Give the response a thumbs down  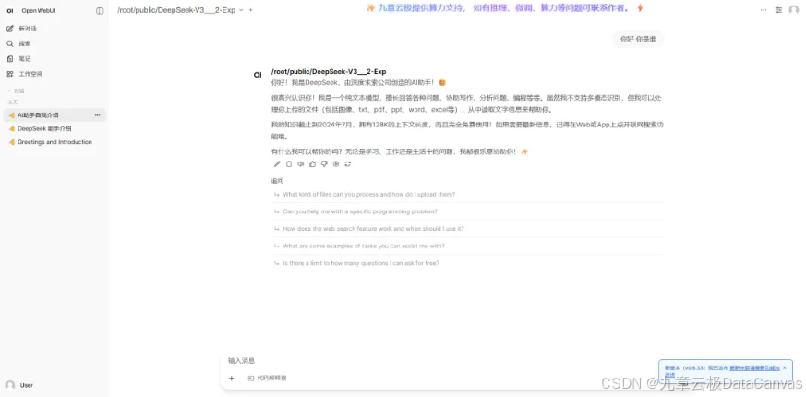324,164
